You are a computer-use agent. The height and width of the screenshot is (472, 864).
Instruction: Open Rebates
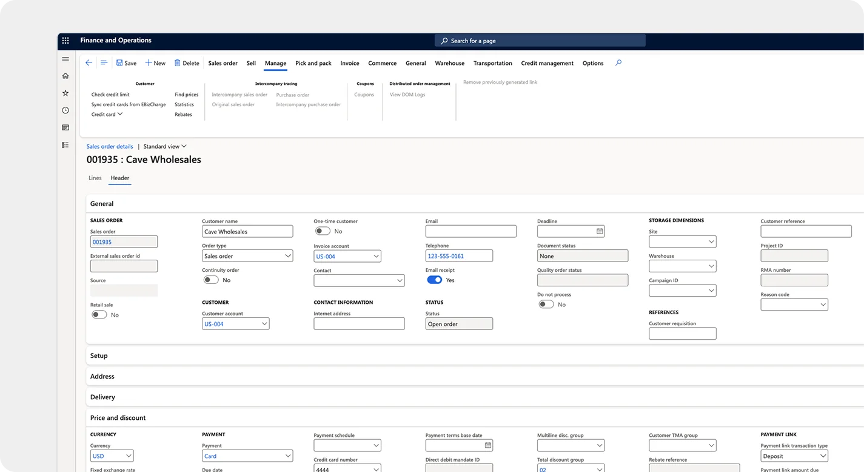(x=183, y=114)
